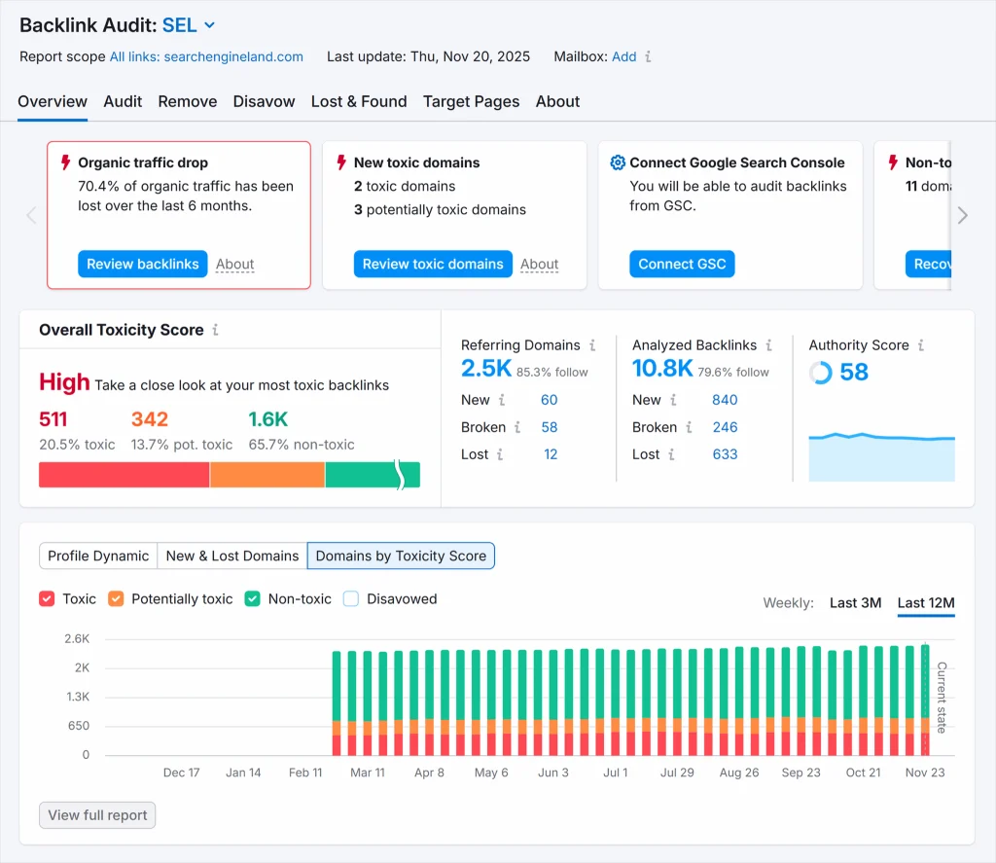Enable the Disavowed checkbox
Viewport: 996px width, 863px height.
click(351, 599)
